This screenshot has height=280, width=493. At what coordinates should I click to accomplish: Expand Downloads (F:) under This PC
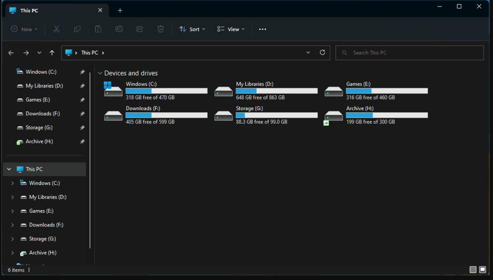12,225
